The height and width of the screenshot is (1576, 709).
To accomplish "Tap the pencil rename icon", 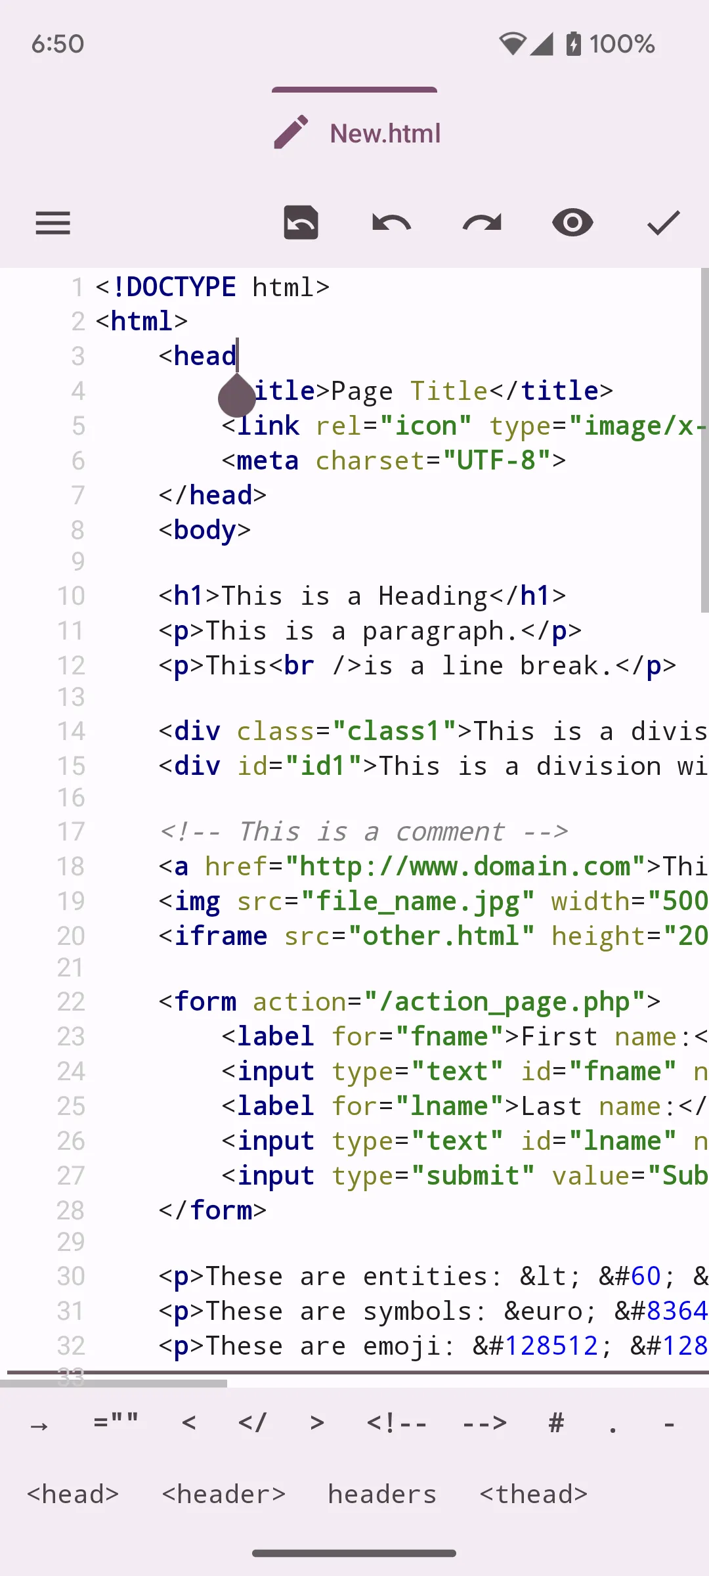I will point(291,133).
